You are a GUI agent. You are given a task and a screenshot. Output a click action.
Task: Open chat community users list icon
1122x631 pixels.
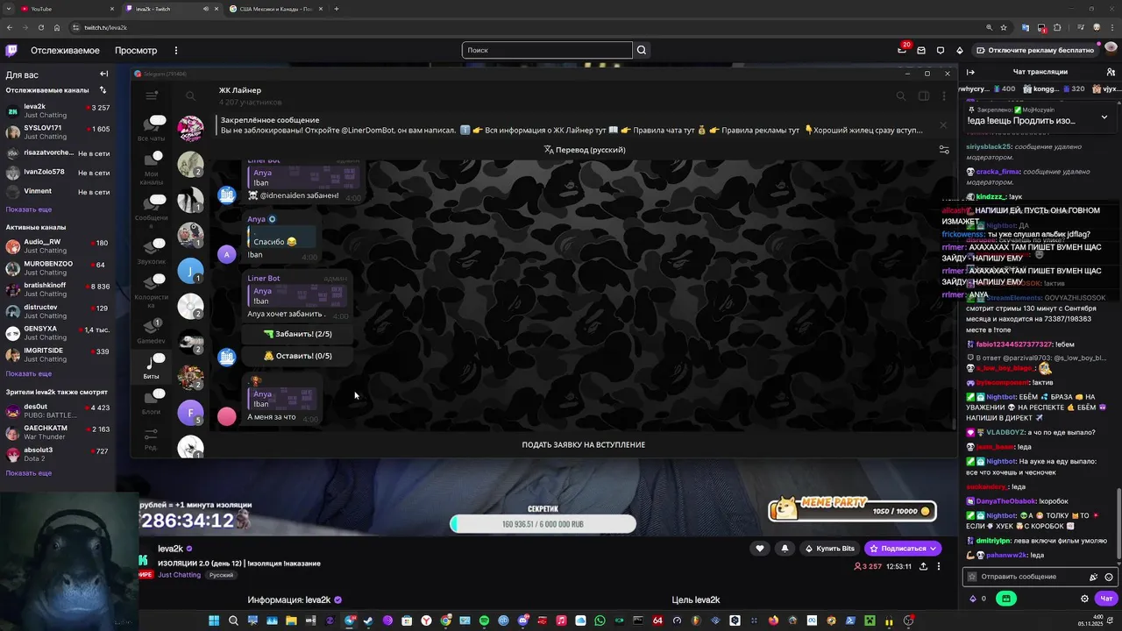click(x=1110, y=72)
